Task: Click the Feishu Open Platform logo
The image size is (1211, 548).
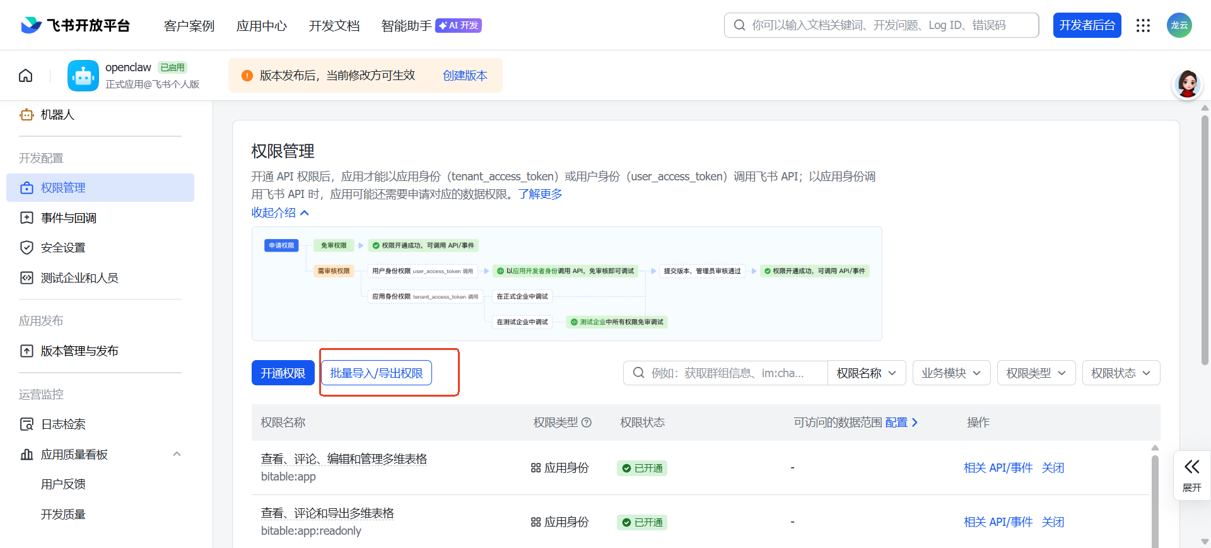Action: pyautogui.click(x=76, y=25)
